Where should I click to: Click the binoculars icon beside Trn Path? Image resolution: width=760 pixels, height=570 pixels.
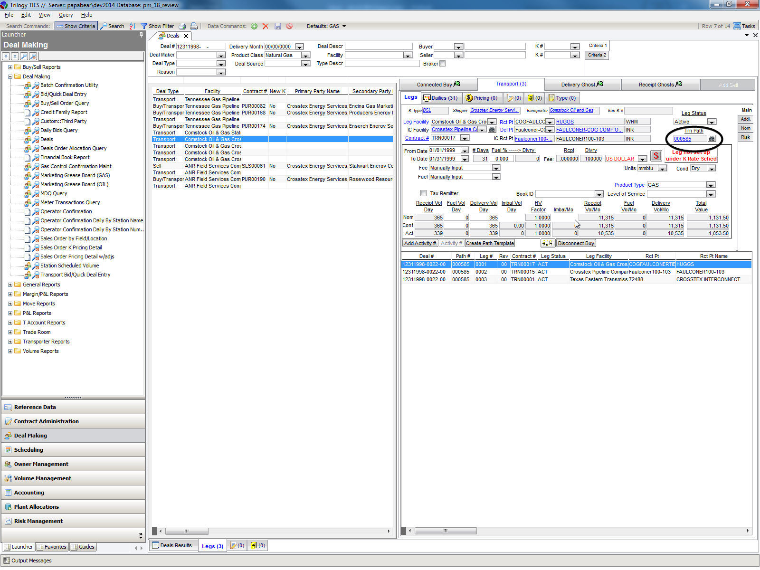click(712, 139)
